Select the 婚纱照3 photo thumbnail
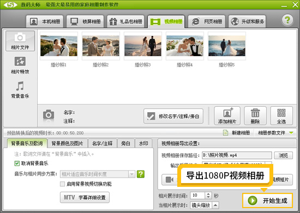The image size is (300, 213). pyautogui.click(x=143, y=46)
